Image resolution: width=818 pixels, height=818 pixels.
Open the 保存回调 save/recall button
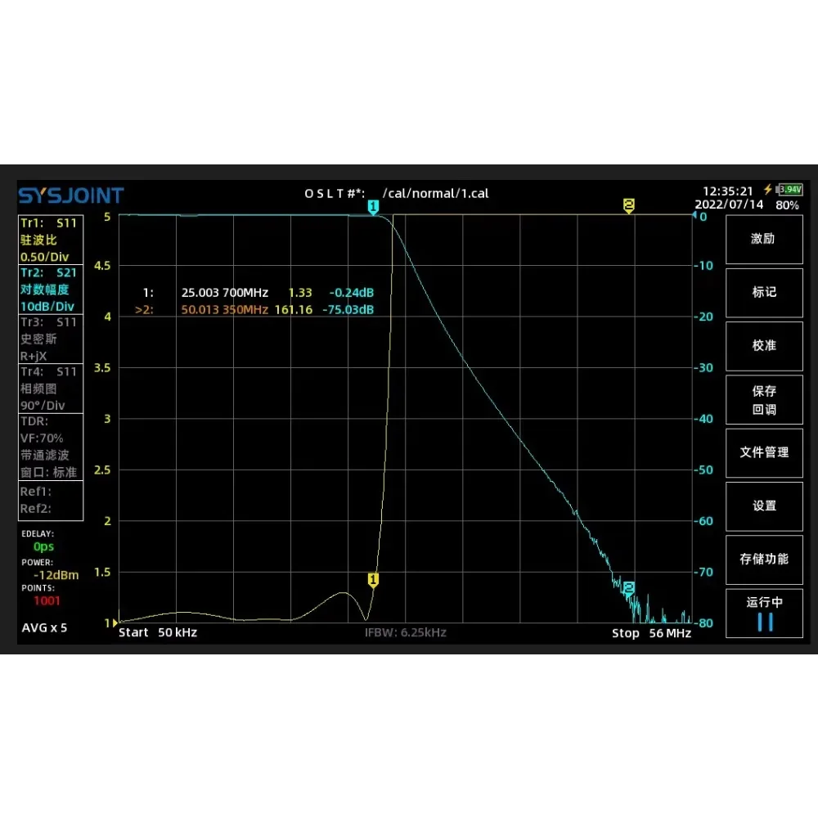(x=764, y=400)
